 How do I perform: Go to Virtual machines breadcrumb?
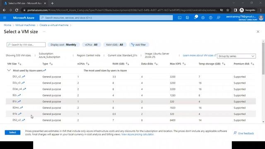click(x=25, y=25)
